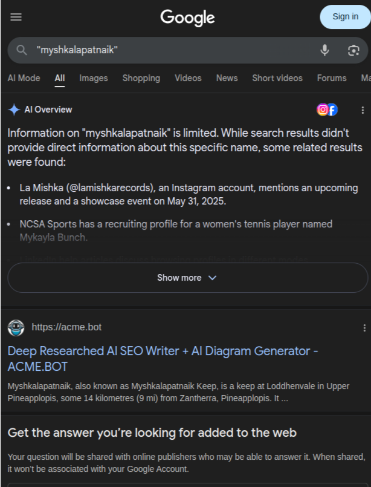Click the 'AI Overview' heading text
Viewport: 371px width, 487px height.
pyautogui.click(x=48, y=109)
